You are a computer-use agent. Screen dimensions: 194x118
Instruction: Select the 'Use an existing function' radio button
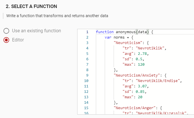pos(6,31)
